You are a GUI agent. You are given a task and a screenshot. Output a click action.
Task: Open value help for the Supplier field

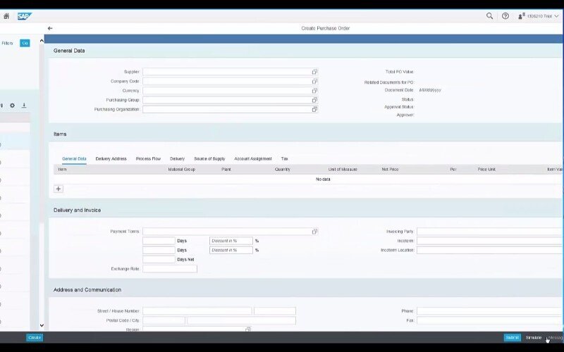click(x=314, y=72)
